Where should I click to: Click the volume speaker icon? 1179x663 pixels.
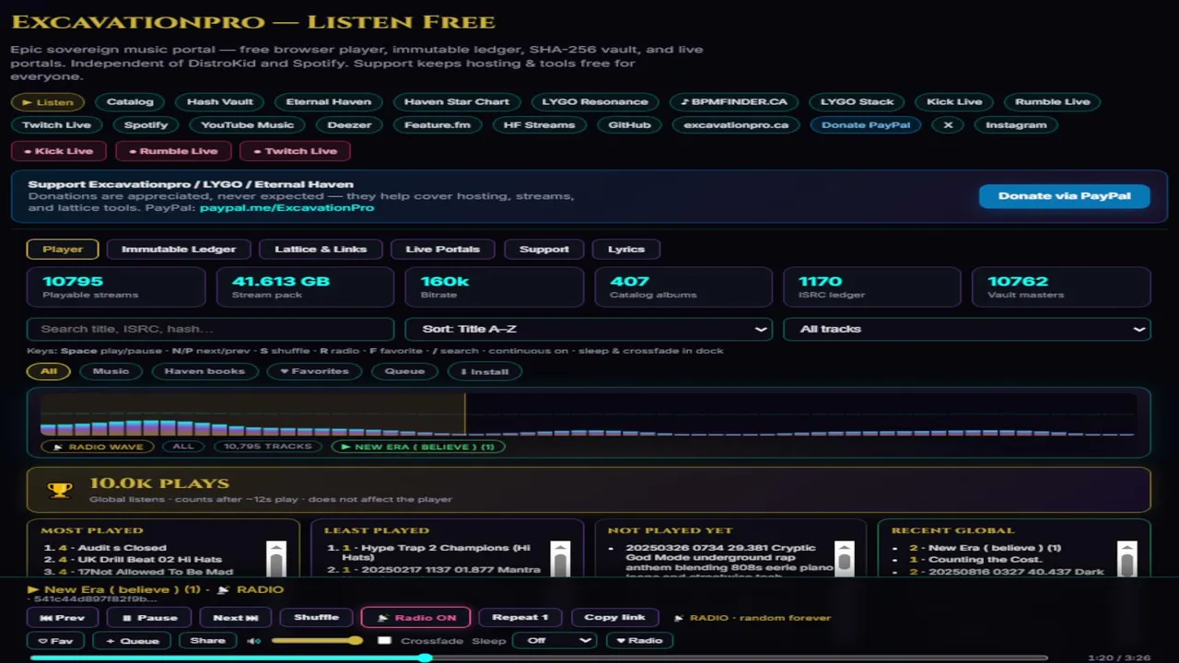coord(253,641)
